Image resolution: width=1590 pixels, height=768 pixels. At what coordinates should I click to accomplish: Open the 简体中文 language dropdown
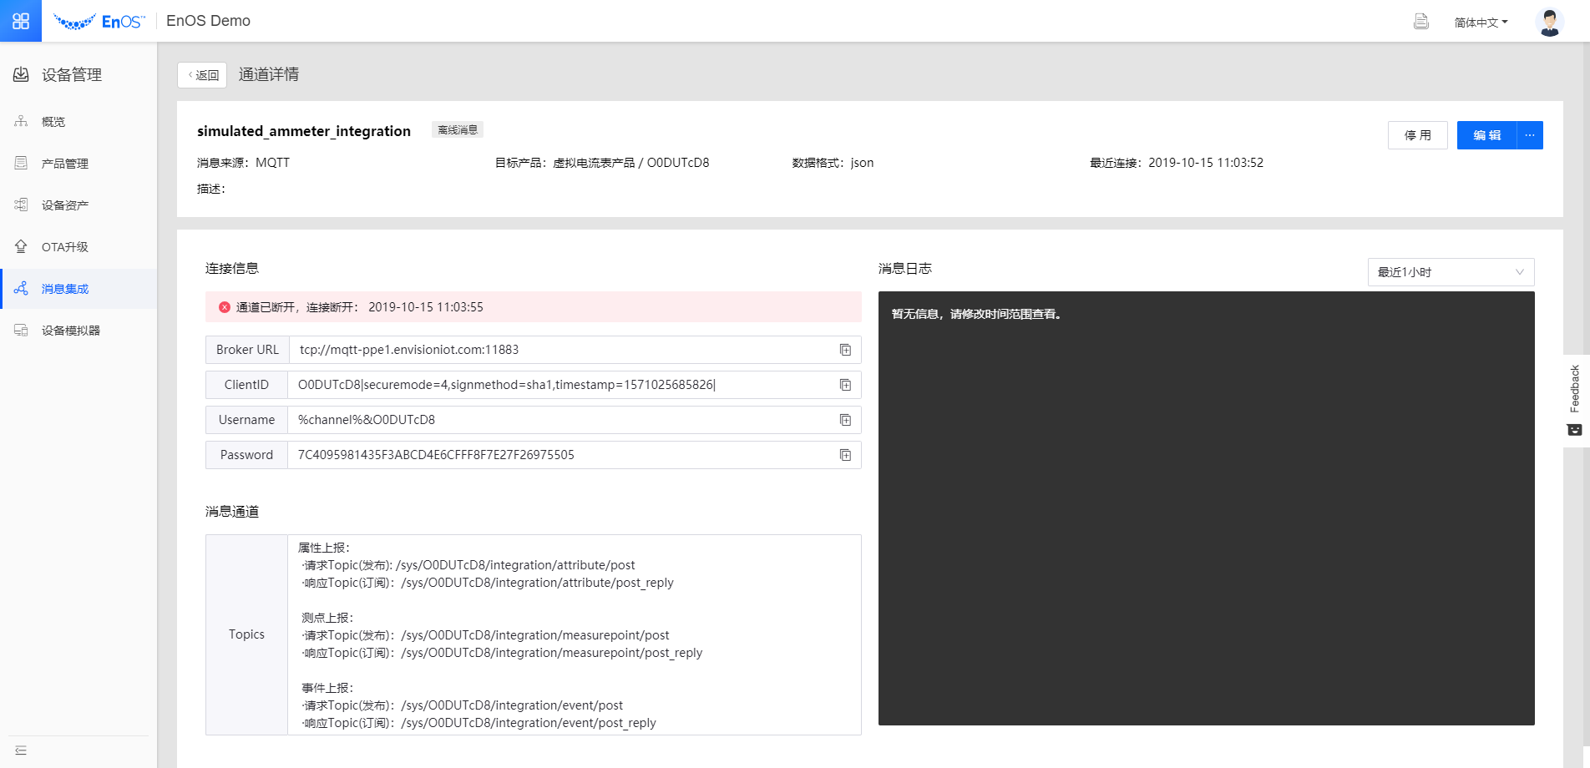[x=1481, y=23]
